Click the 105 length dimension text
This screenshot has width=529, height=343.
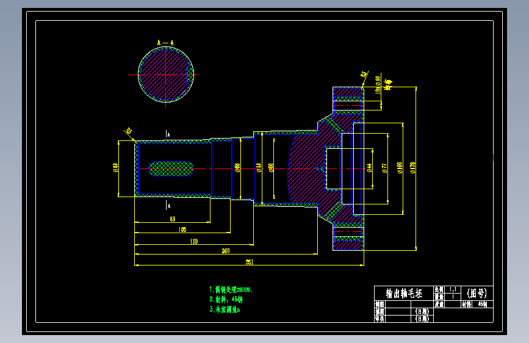click(x=182, y=229)
